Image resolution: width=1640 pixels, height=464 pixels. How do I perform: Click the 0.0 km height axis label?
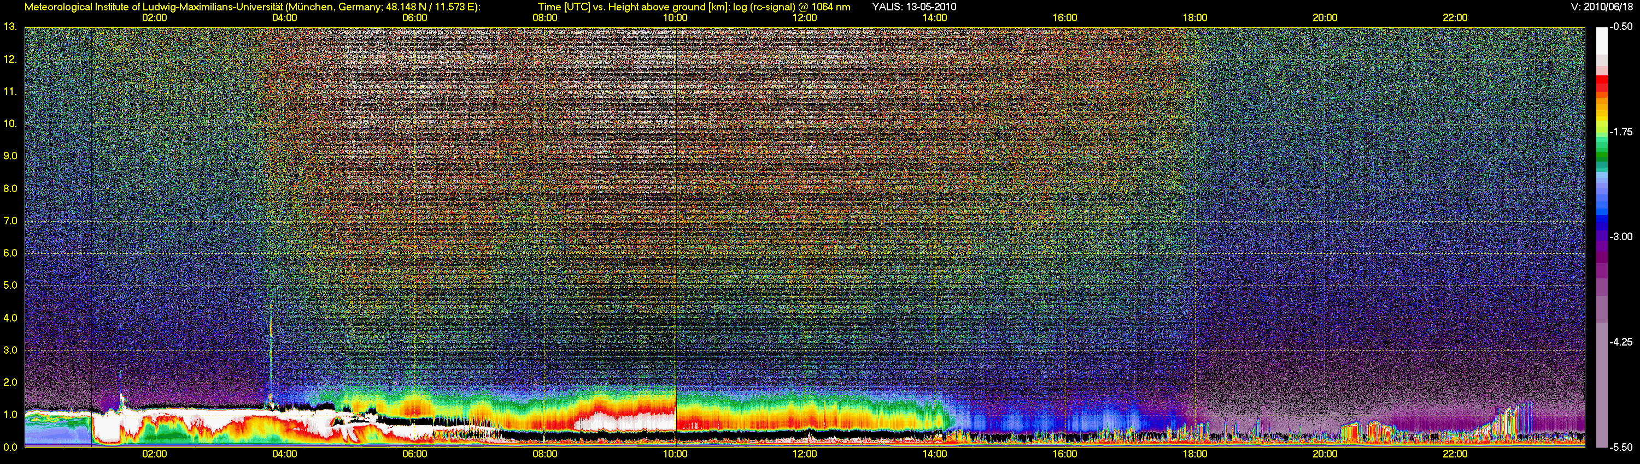point(10,447)
